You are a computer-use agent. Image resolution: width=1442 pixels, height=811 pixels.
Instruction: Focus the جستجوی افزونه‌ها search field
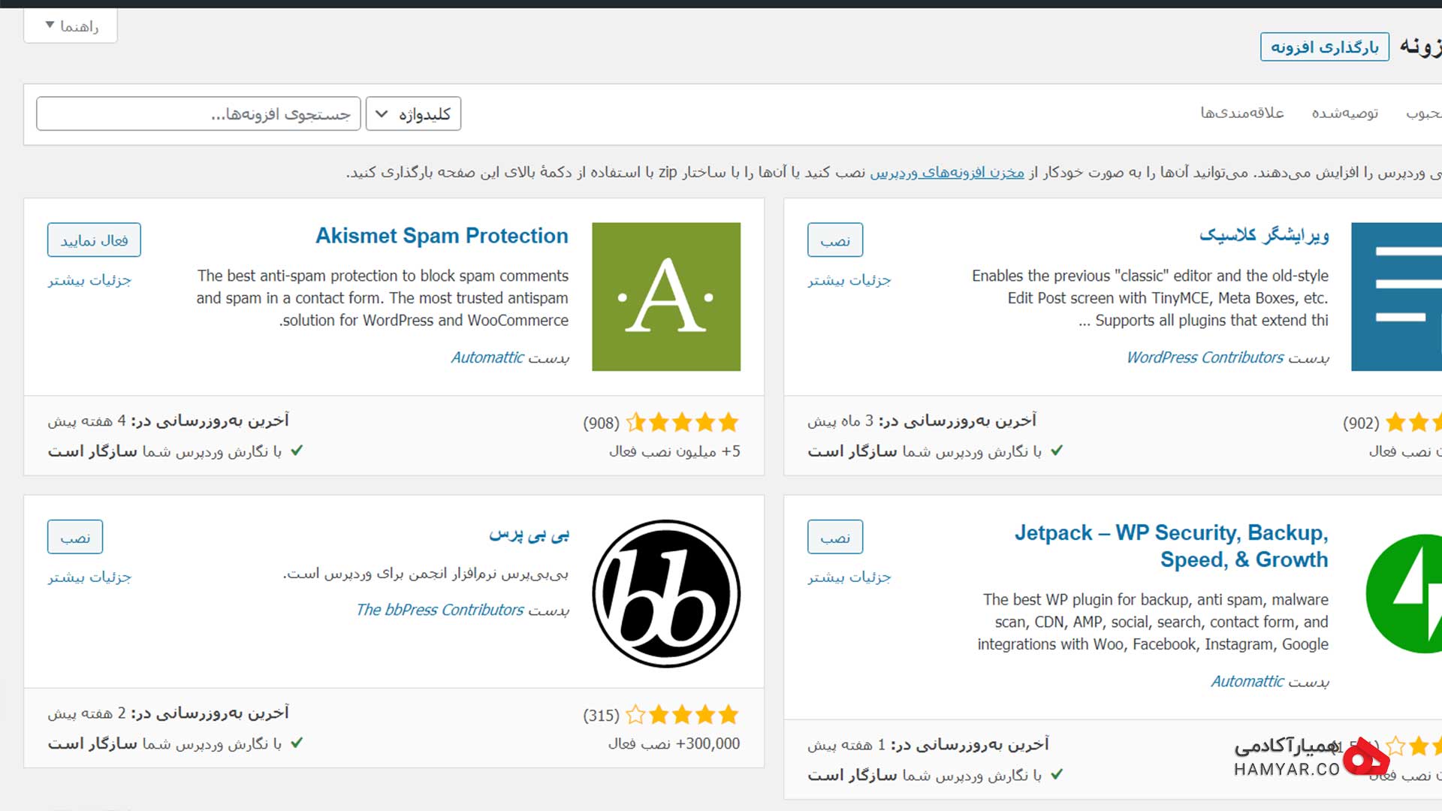coord(198,114)
